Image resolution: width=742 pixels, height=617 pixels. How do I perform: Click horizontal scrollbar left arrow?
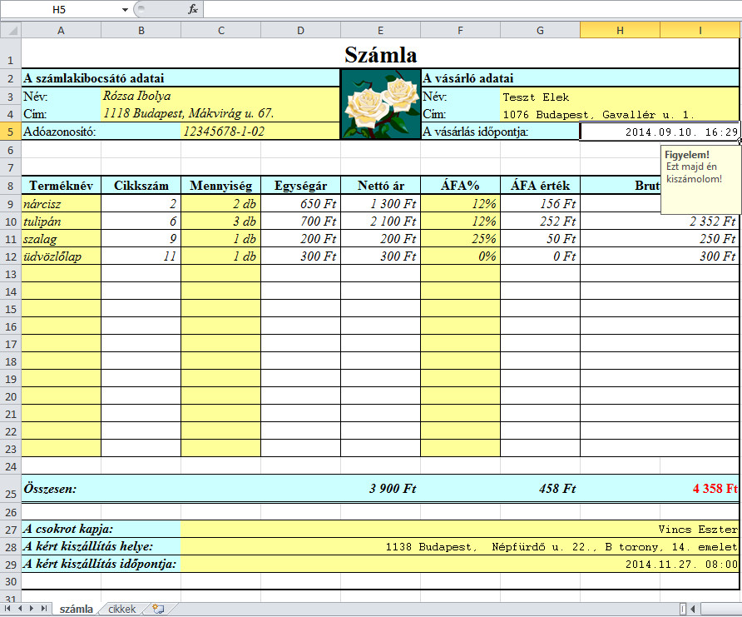pos(693,609)
